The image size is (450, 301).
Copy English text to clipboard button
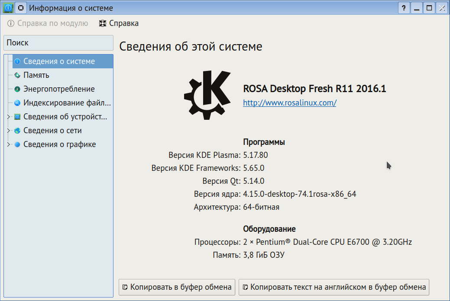334,287
